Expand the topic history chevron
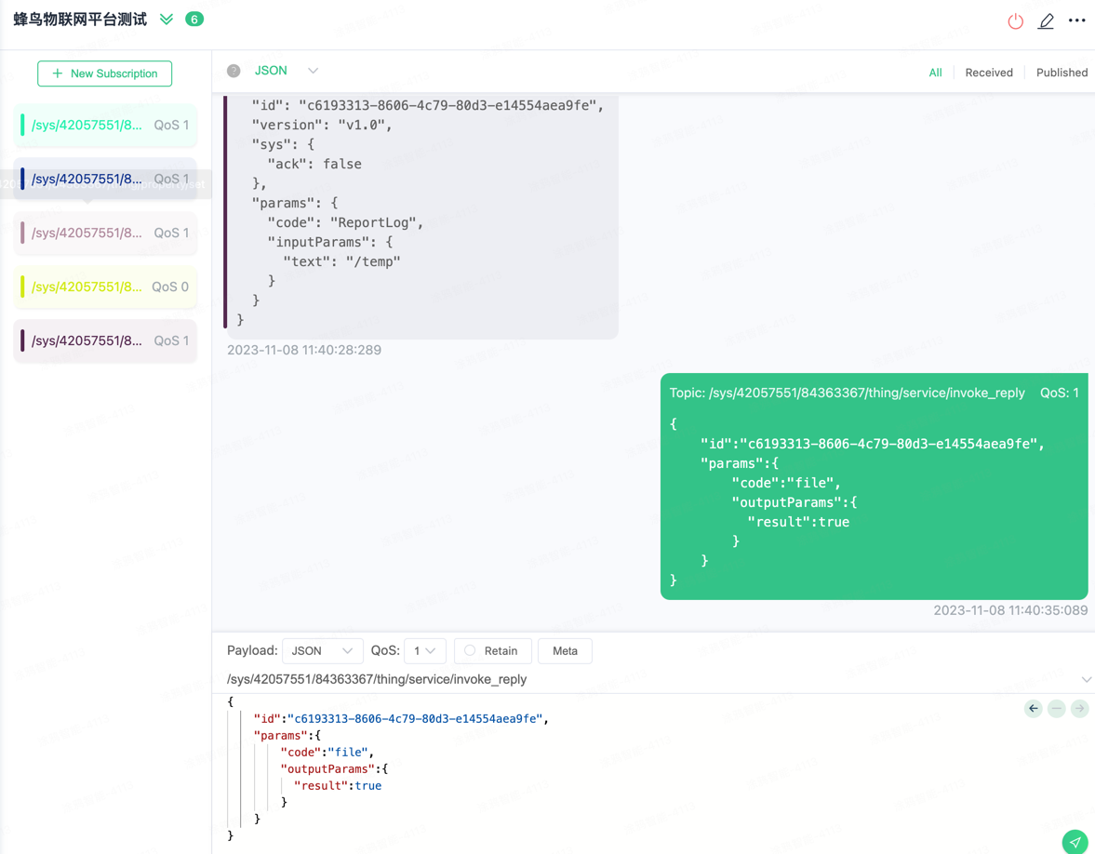This screenshot has height=854, width=1095. click(1086, 679)
